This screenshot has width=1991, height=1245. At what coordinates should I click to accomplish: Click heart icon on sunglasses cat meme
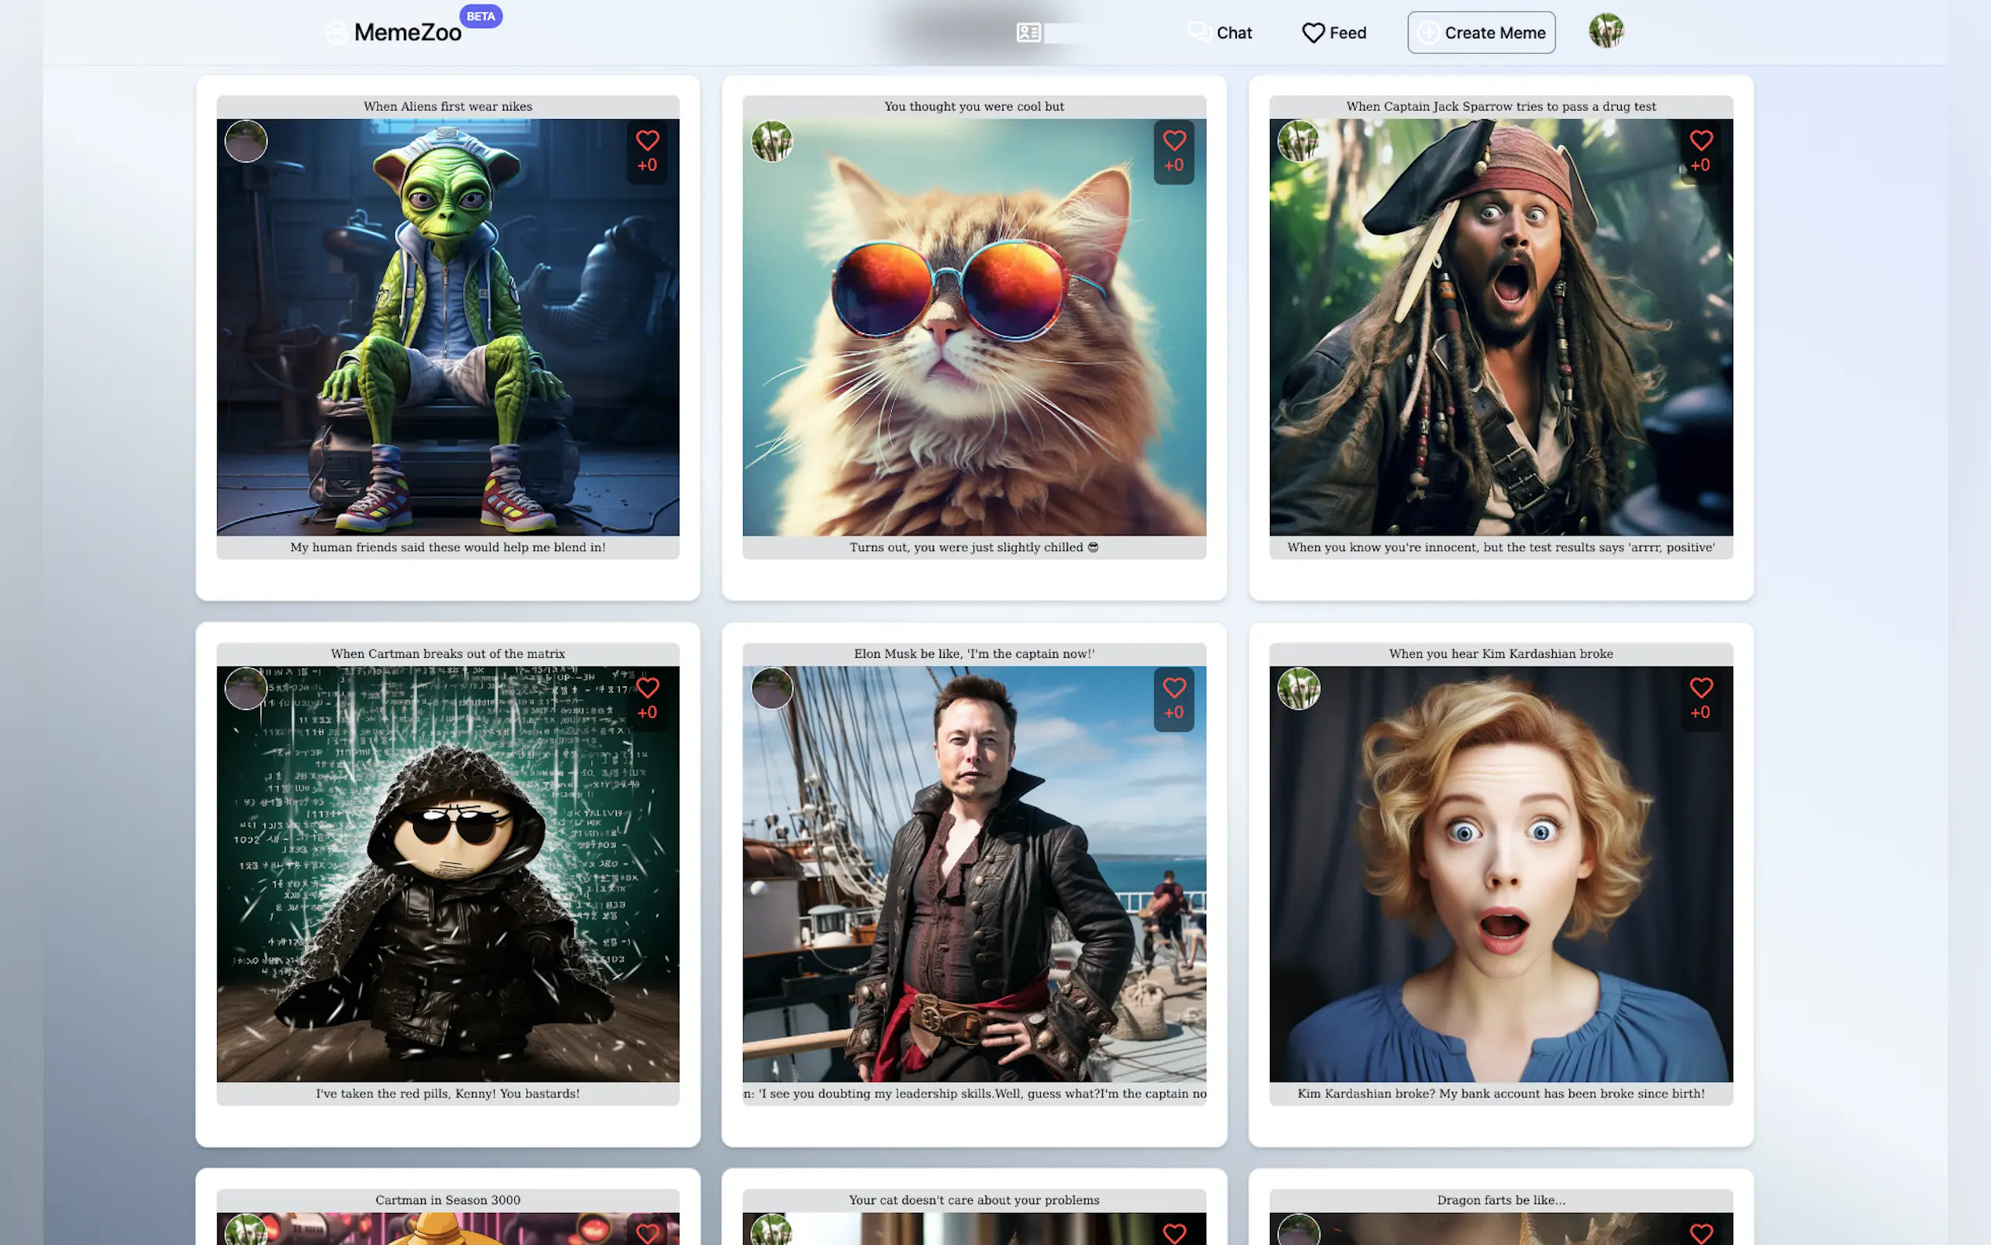1173,141
